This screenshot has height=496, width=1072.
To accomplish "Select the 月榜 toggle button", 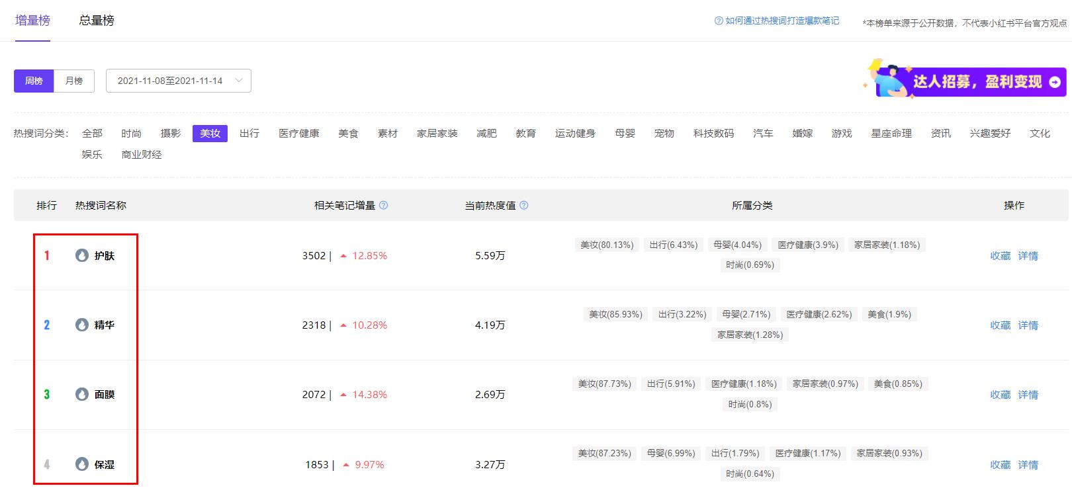I will click(74, 81).
